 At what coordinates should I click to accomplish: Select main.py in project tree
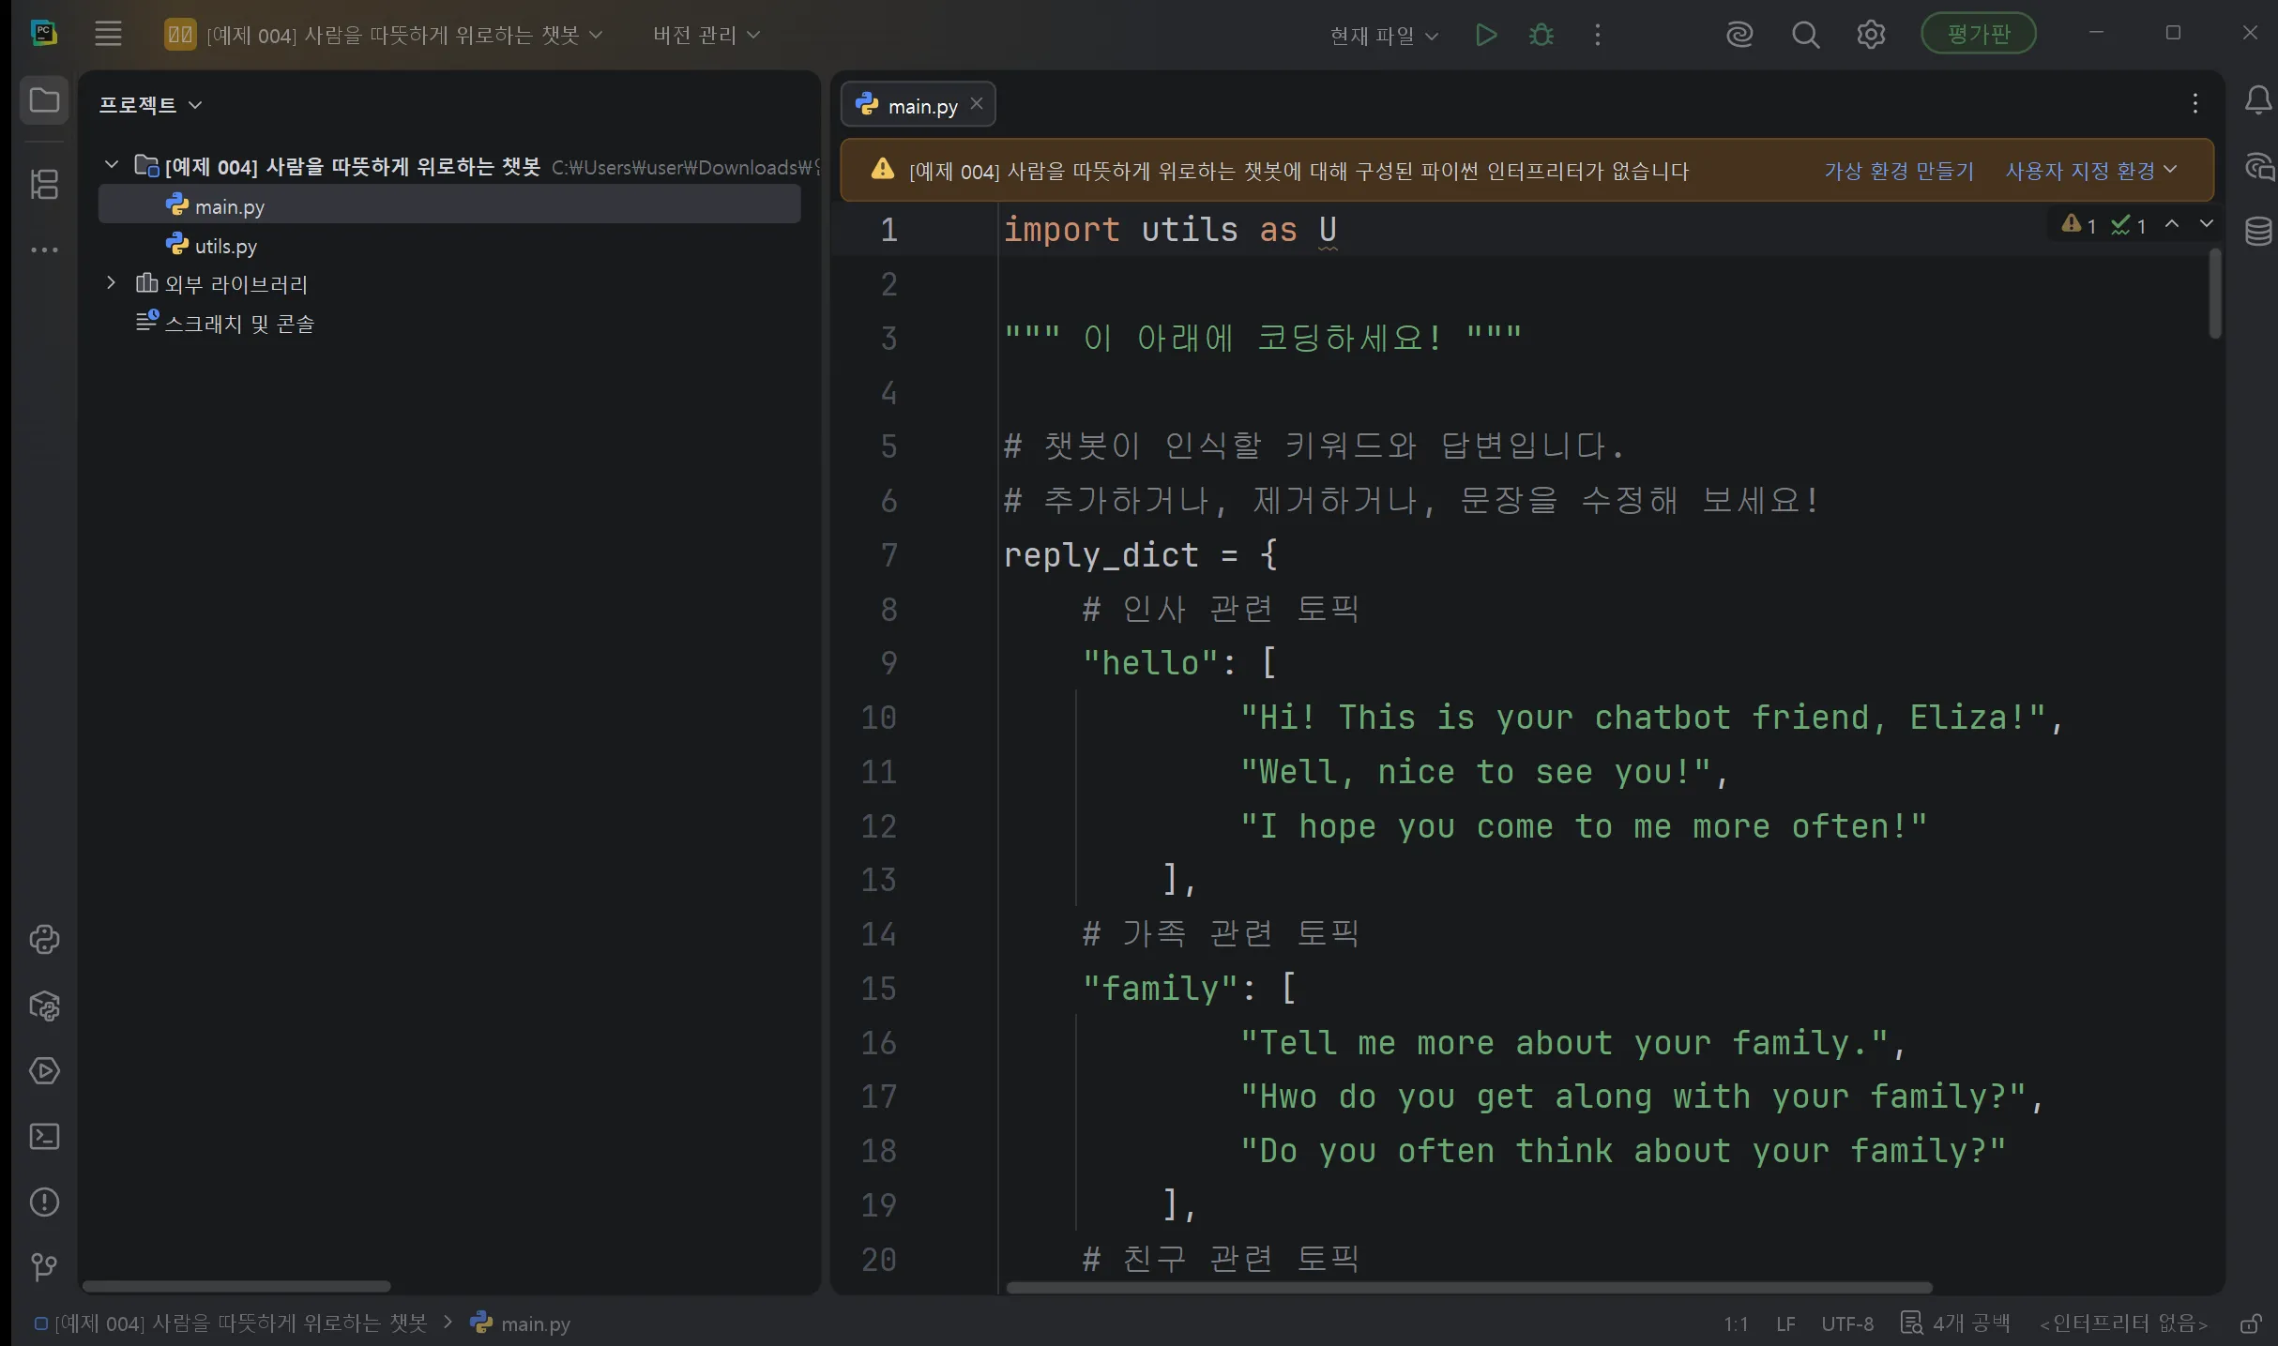click(x=449, y=205)
